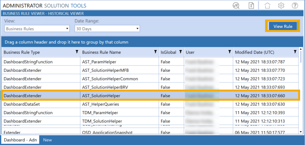The width and height of the screenshot is (305, 145).
Task: Click DashboardDataSet type cell
Action: pyautogui.click(x=41, y=104)
